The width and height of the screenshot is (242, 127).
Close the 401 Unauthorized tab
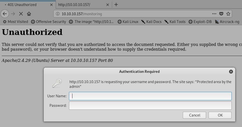[x=51, y=5]
